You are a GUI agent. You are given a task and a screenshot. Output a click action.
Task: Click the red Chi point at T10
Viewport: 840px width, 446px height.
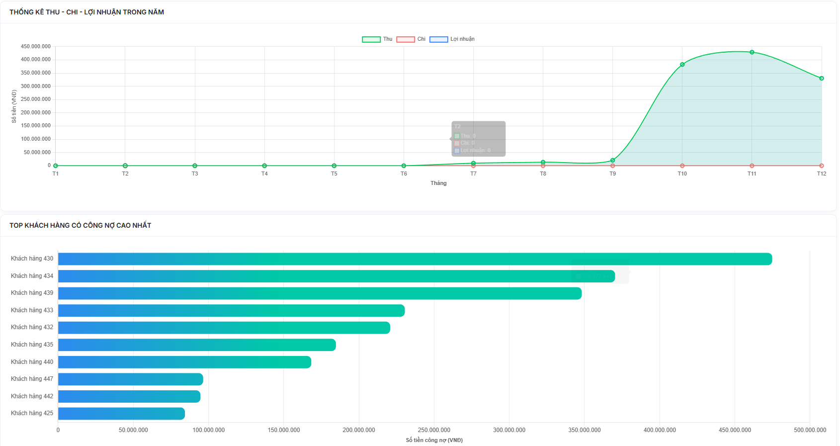[x=682, y=166]
